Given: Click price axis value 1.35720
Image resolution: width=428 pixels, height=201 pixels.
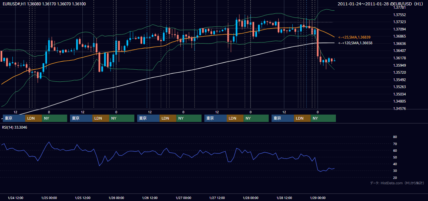Looking at the screenshot, I should 399,72.
